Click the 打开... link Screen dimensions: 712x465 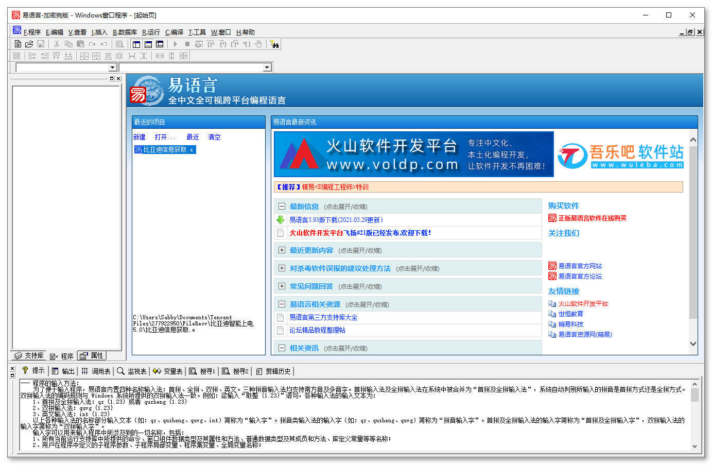(165, 137)
